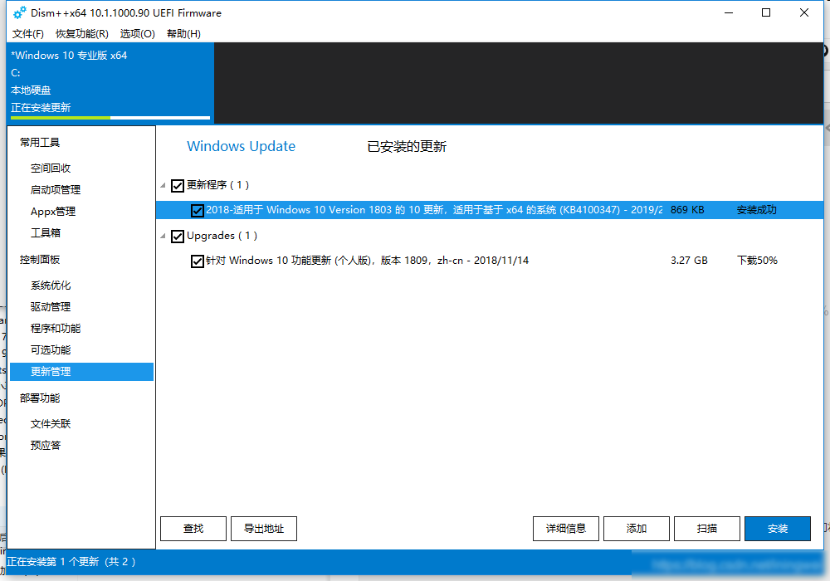Click the 下载50% status text

pos(757,261)
